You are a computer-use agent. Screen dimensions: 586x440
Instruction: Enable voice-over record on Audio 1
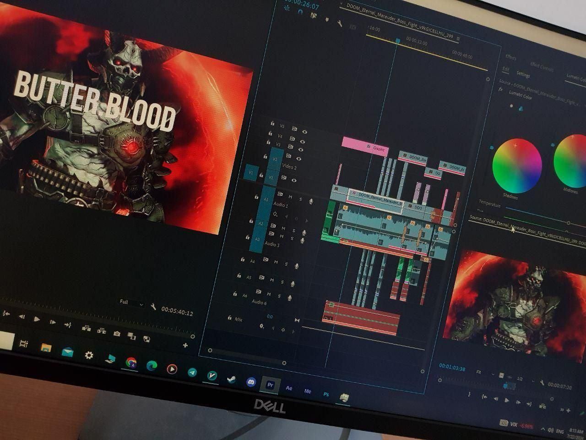tap(311, 201)
